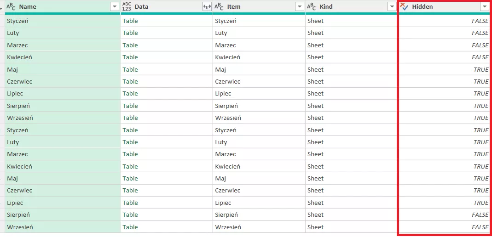This screenshot has height=237, width=492.
Task: Click the topmost FALSE value in Hidden column
Action: click(x=480, y=21)
